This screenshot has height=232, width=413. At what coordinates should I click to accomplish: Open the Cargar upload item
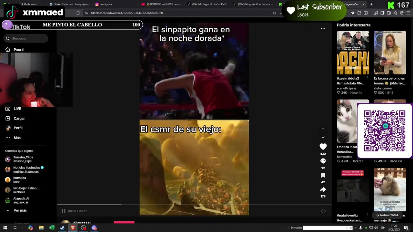coord(15,118)
